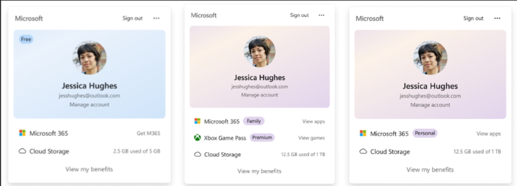Click Cloud Storage label in the Family card
517x186 pixels.
coord(223,154)
